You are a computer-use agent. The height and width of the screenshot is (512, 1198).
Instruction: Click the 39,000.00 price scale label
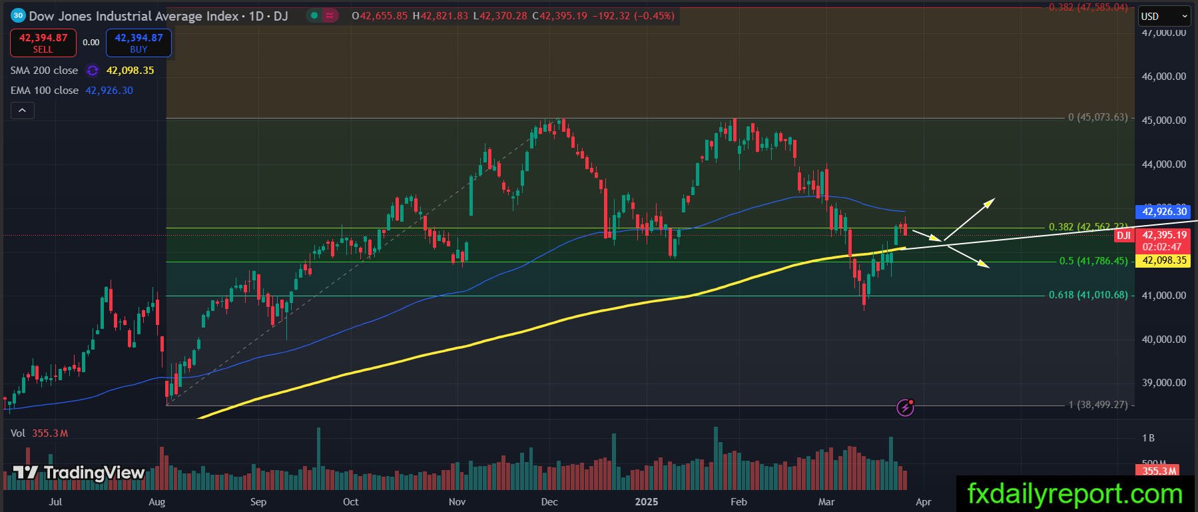pos(1163,383)
